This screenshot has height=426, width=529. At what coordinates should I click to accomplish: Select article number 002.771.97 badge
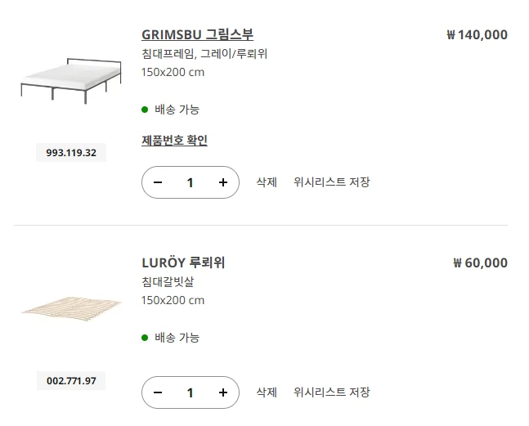71,381
